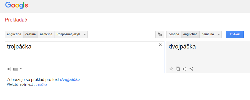Open keyboard input method options arrow

(21, 69)
